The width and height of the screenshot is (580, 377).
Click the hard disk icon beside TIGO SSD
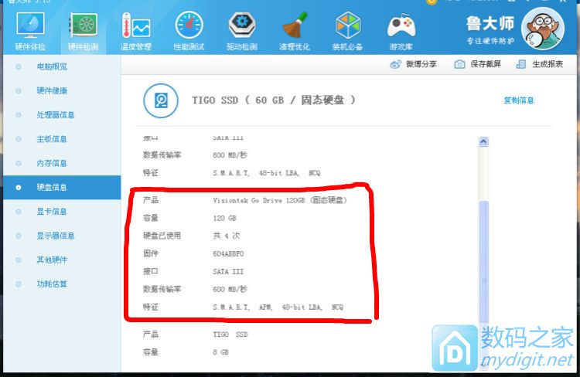tap(161, 100)
